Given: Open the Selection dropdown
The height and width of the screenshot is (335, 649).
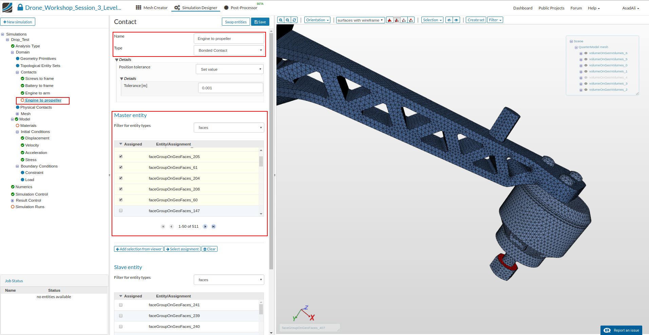Looking at the screenshot, I should click(x=432, y=20).
